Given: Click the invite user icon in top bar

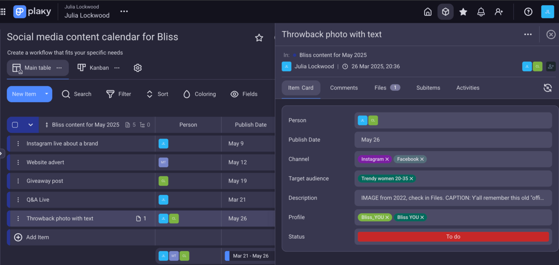Looking at the screenshot, I should click(x=499, y=12).
